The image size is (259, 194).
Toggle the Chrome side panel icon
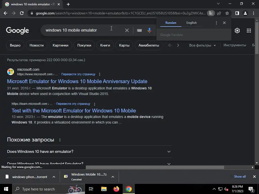coord(237,13)
